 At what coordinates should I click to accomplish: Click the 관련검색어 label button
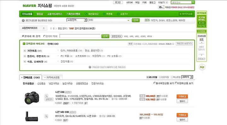click(x=117, y=36)
